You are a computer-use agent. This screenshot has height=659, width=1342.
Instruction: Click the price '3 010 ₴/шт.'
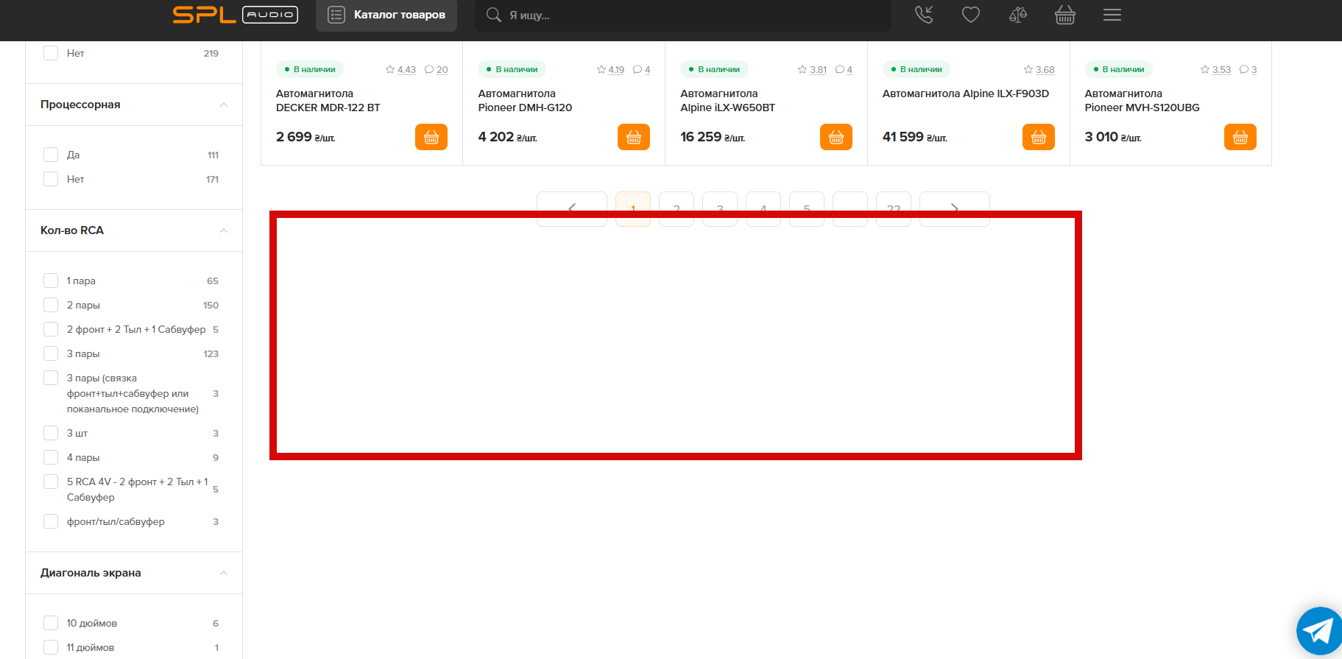click(x=1113, y=137)
